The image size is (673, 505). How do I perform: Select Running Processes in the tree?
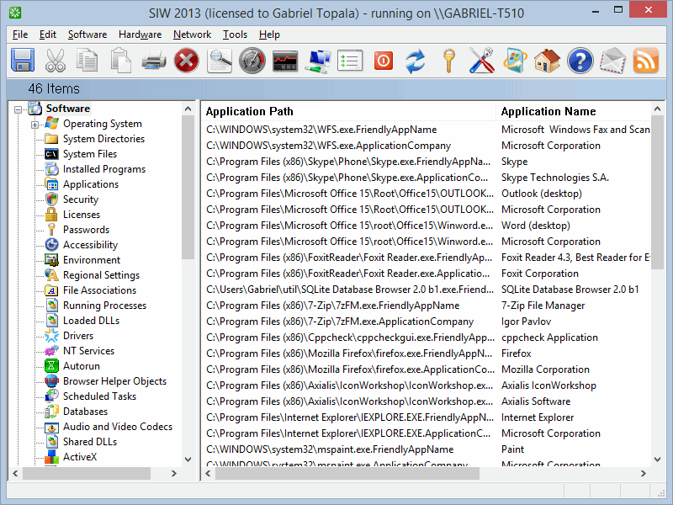pyautogui.click(x=104, y=306)
